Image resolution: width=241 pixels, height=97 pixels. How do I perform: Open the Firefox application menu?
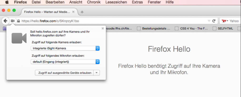coord(21,2)
